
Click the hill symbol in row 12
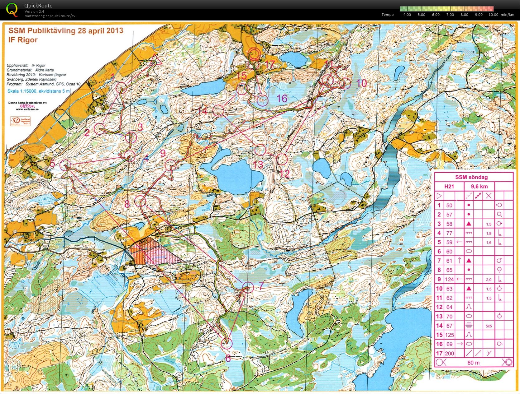tap(469, 307)
